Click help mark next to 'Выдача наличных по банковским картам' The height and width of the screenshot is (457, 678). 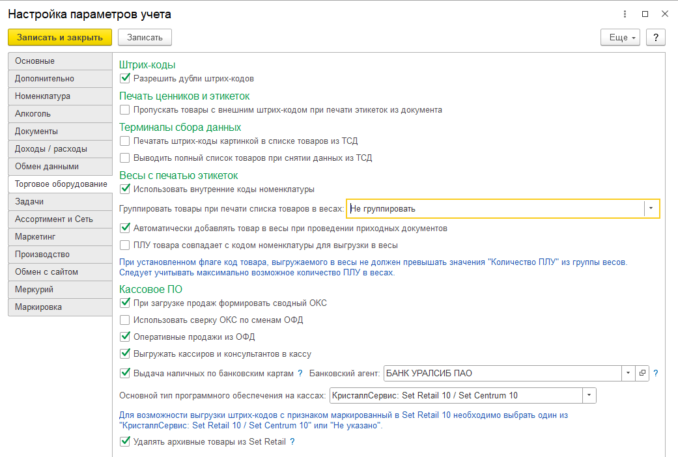click(300, 373)
